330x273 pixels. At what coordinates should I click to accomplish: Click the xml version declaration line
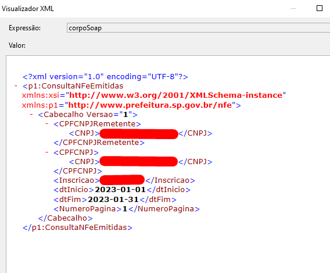pos(105,76)
